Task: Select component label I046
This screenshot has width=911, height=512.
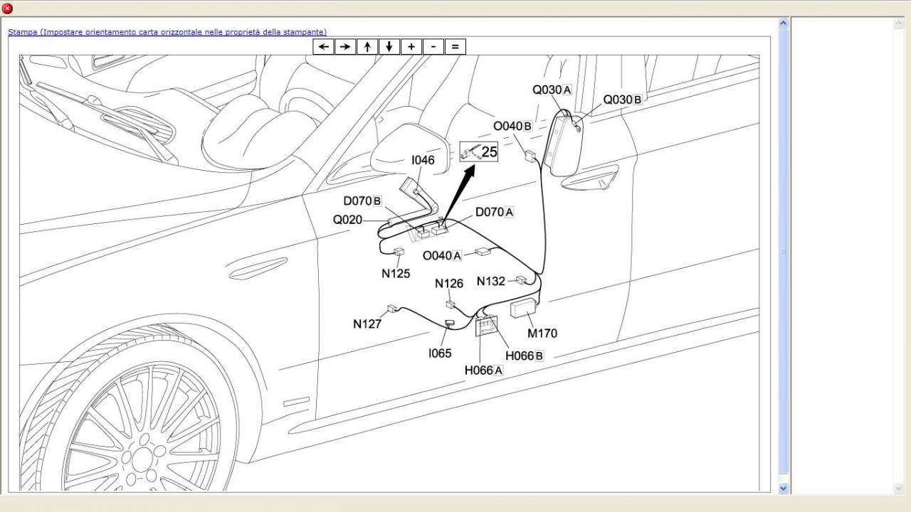Action: [x=423, y=161]
